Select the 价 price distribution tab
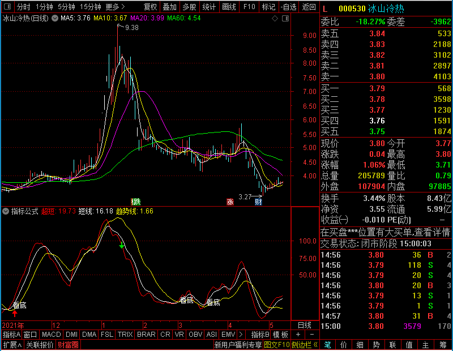Viewport: 453px width, 351px height. coord(344,345)
